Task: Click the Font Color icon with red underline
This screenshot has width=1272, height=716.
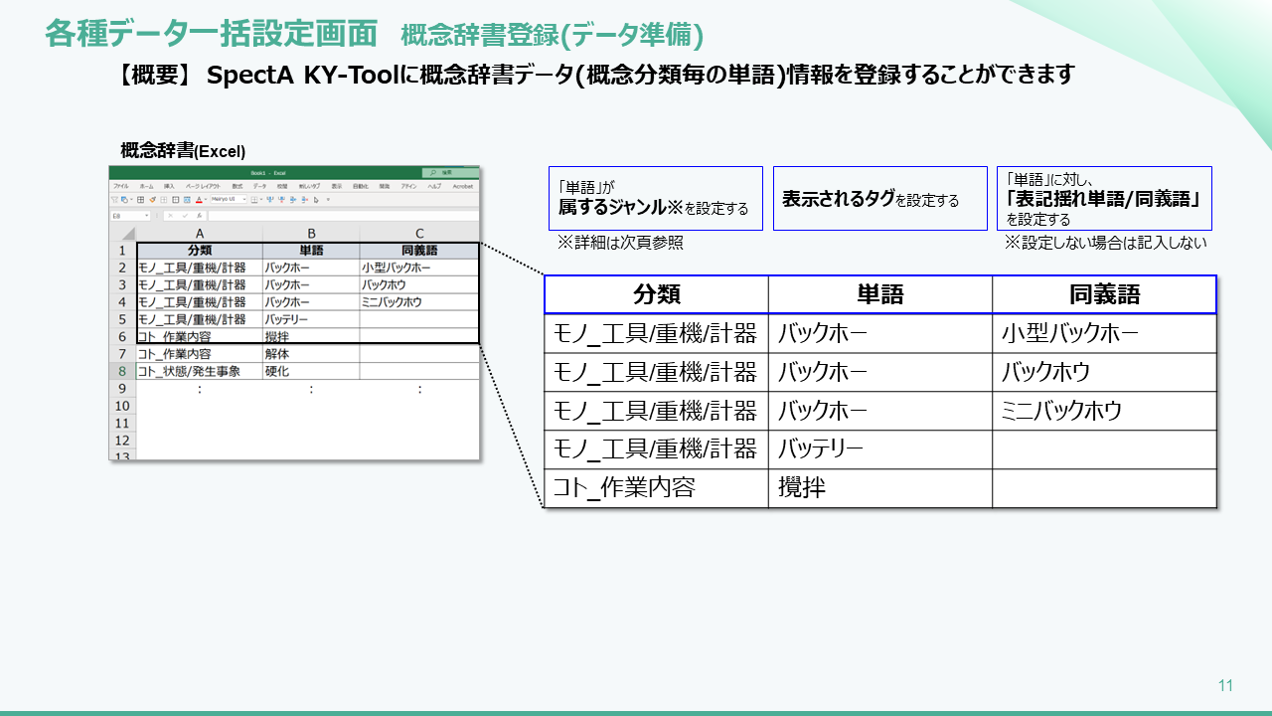Action: coord(199,200)
